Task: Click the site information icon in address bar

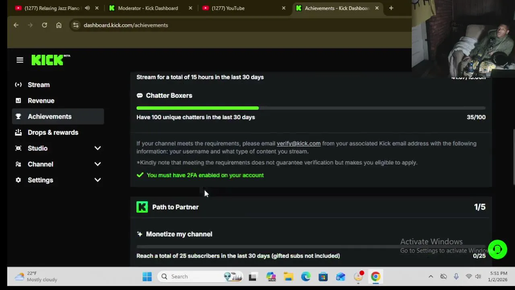Action: 76,25
